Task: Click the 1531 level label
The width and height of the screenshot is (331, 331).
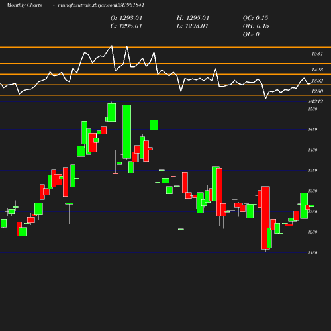Action: pyautogui.click(x=317, y=54)
